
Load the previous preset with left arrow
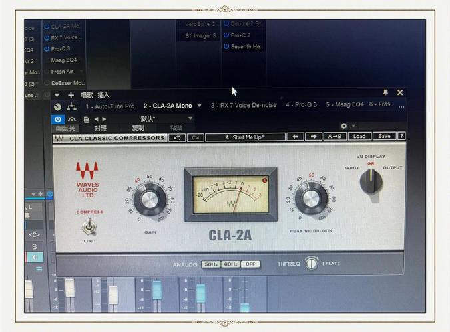coord(295,137)
